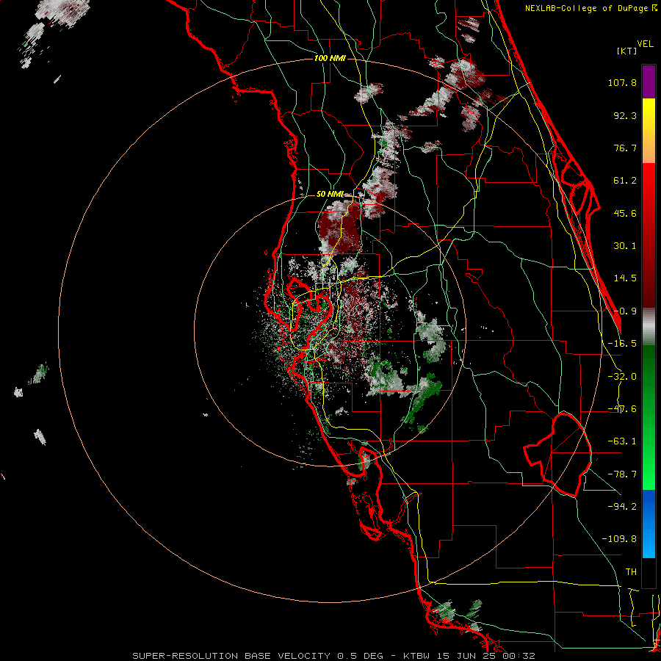Click the 92.3 velocity scale value
Screen dimensions: 661x661
(625, 115)
